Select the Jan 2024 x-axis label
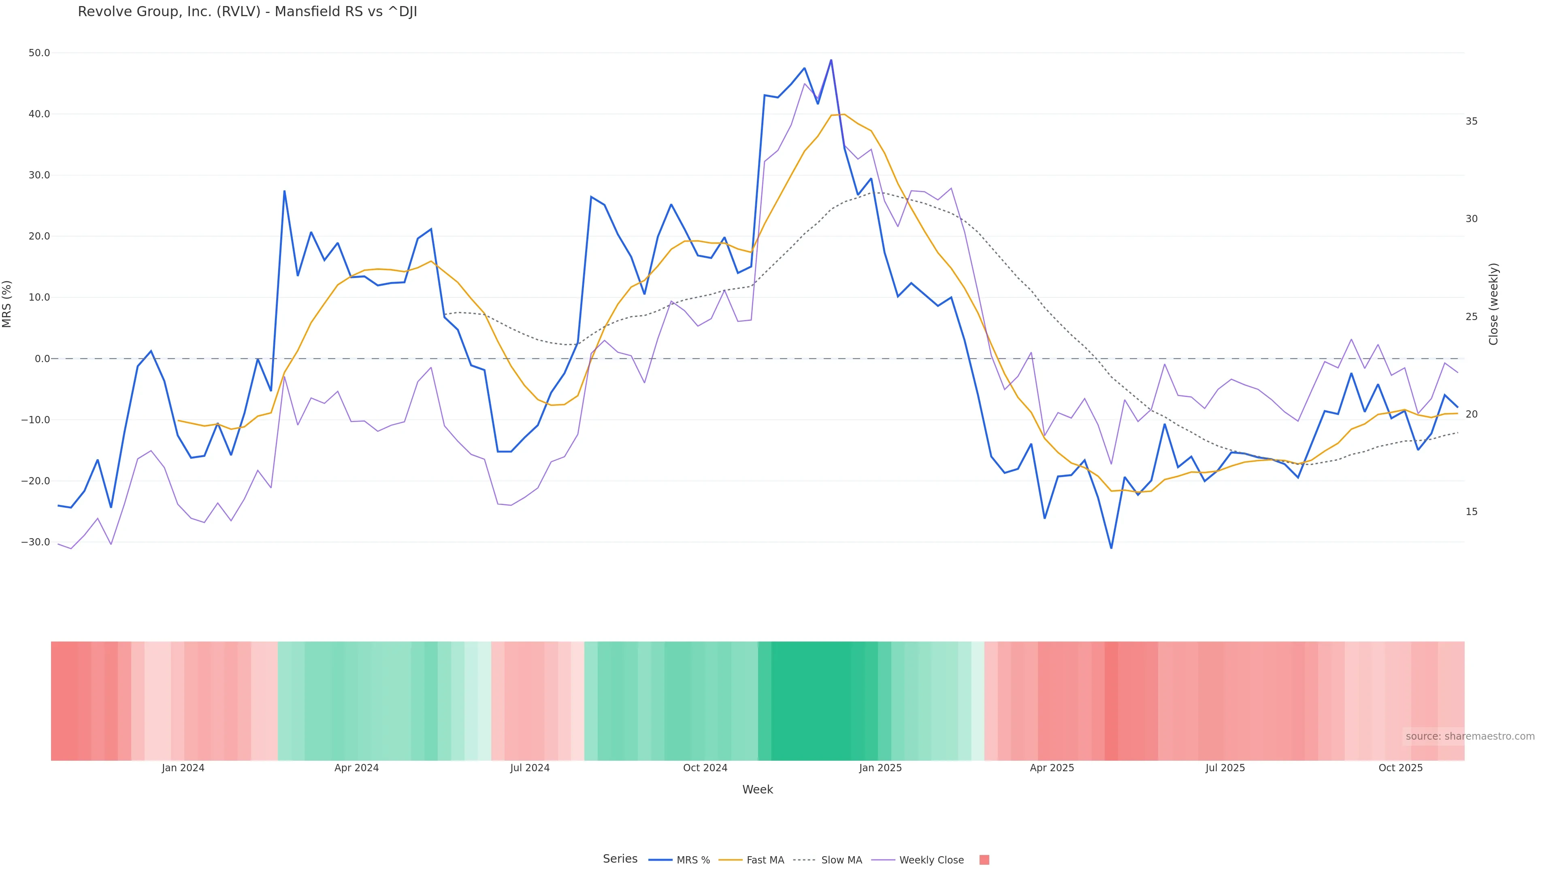This screenshot has width=1555, height=874. click(183, 768)
